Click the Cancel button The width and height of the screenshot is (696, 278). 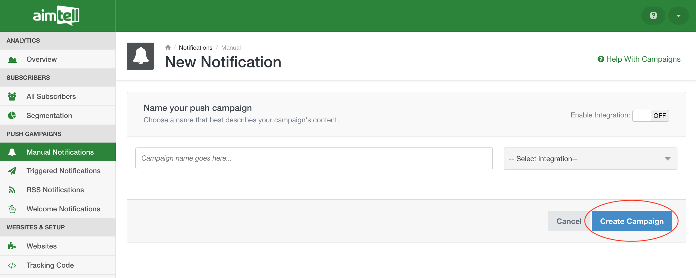coord(569,221)
